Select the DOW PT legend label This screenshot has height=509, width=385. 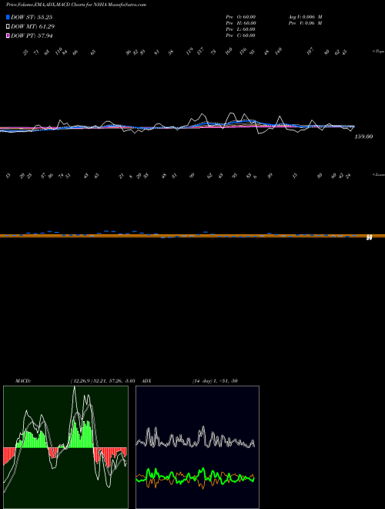[x=32, y=35]
